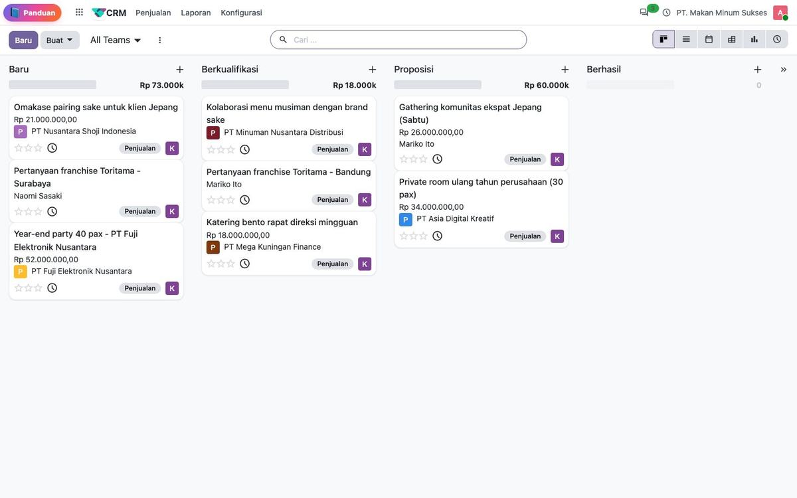Go to CRM app home
The height and width of the screenshot is (498, 797).
coord(109,13)
